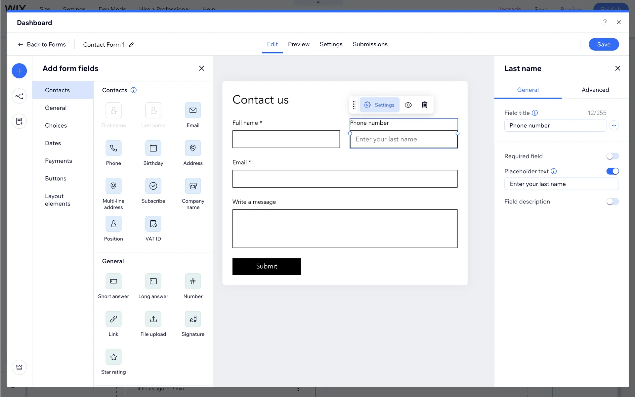Switch to the Advanced tab

click(x=595, y=90)
